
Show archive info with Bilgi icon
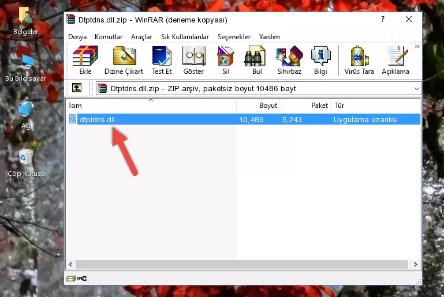click(x=320, y=60)
